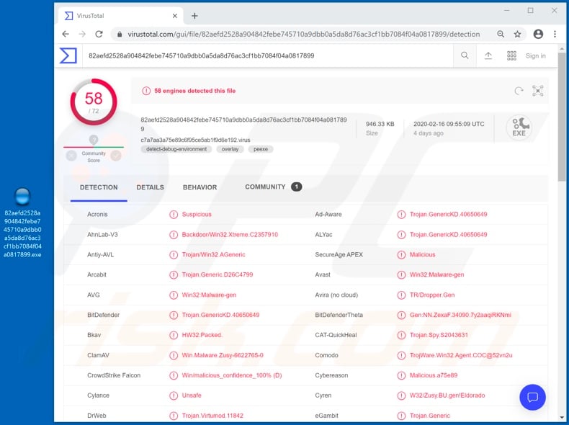Click the zoom magnifier icon in address bar
Screen dimensions: 569x425
click(501, 34)
